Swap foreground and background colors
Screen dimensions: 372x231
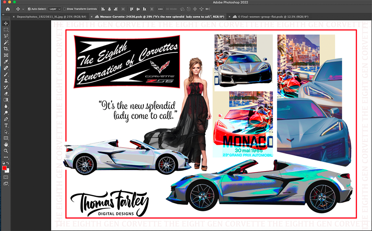[x=8, y=163]
